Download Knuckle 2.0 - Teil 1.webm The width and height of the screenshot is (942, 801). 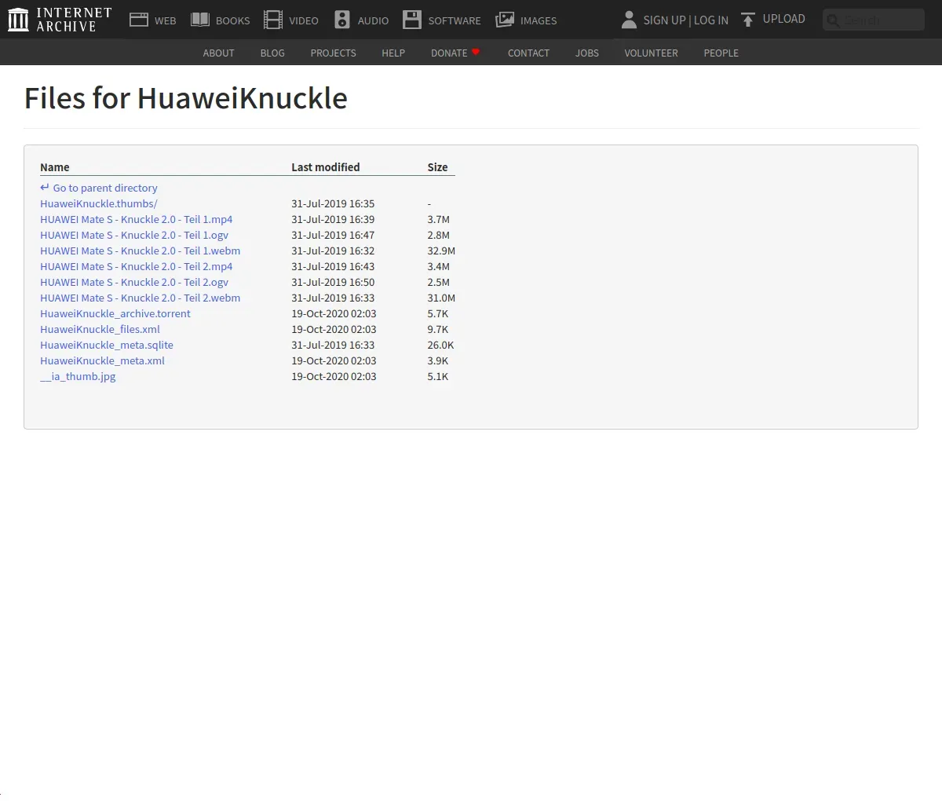pyautogui.click(x=141, y=251)
